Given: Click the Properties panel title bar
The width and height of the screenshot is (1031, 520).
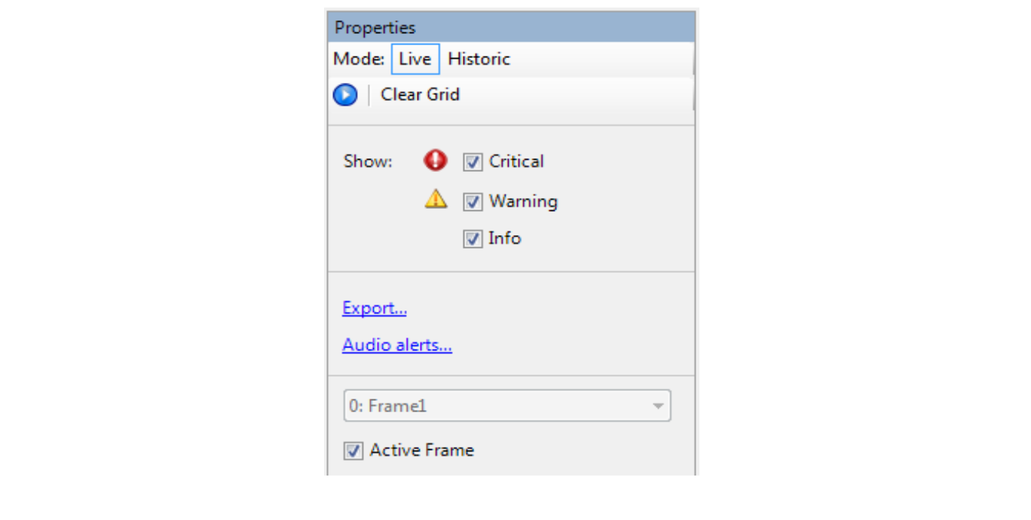Looking at the screenshot, I should tap(511, 28).
